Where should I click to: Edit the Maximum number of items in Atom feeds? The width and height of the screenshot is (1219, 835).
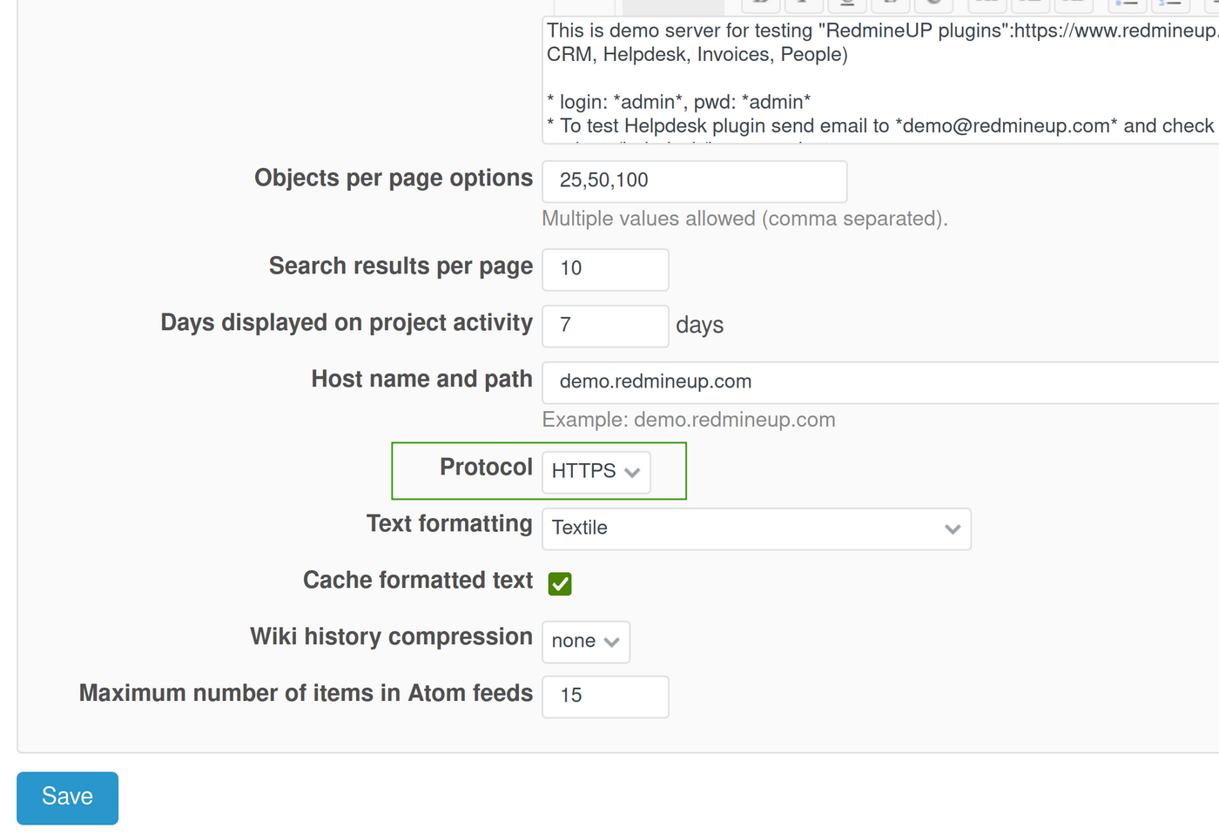click(604, 697)
